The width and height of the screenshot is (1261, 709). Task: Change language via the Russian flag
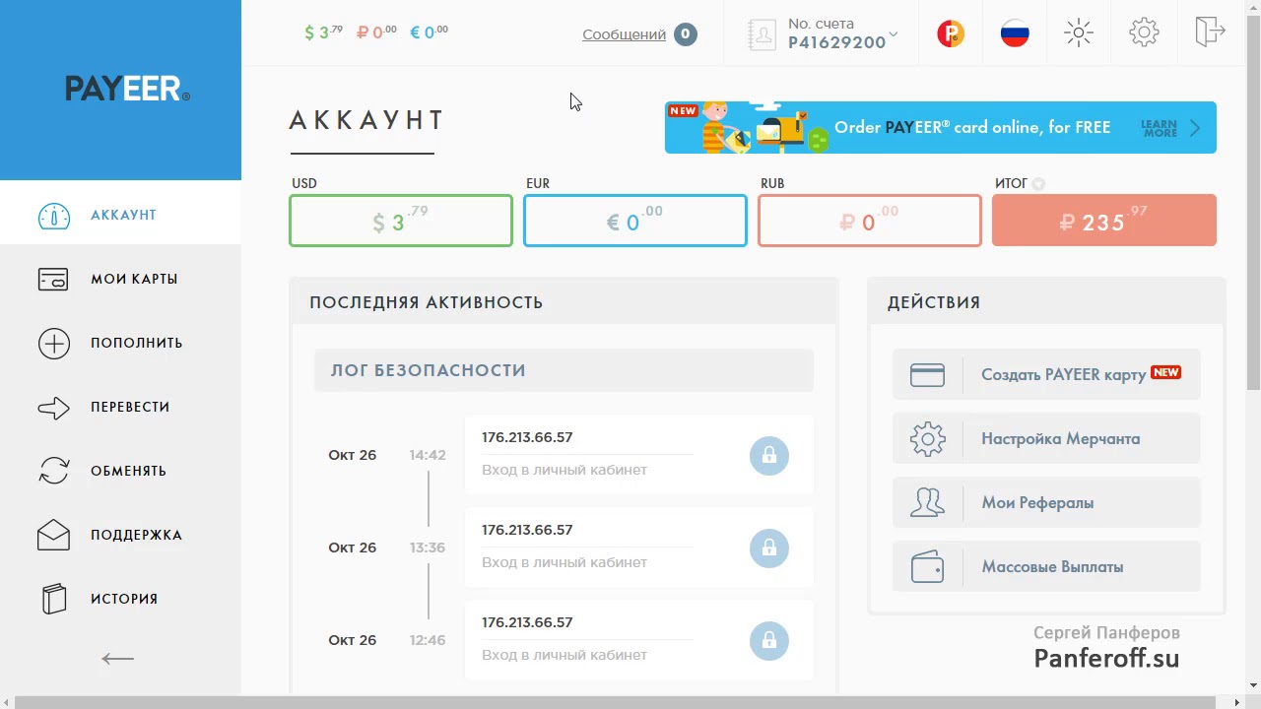click(1015, 33)
